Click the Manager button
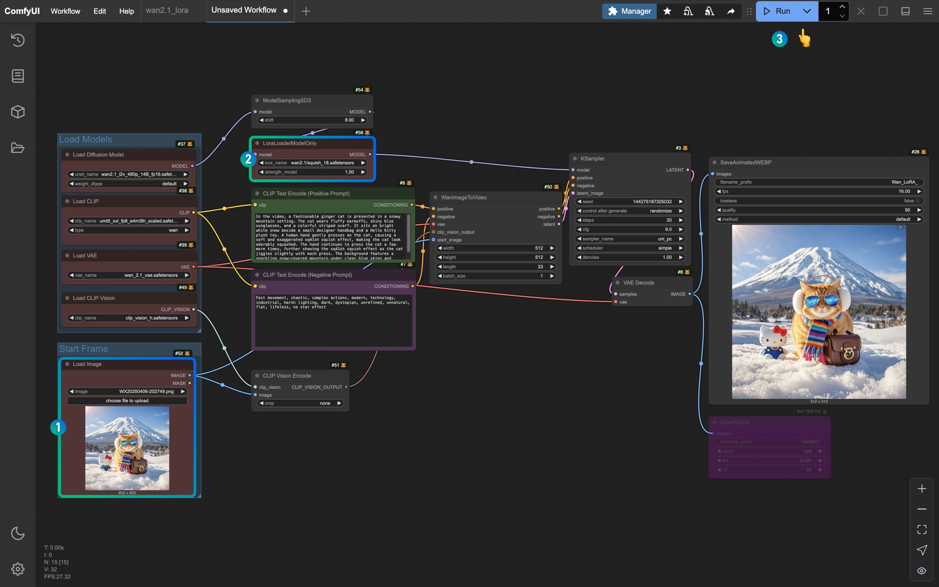This screenshot has height=587, width=939. [x=629, y=11]
